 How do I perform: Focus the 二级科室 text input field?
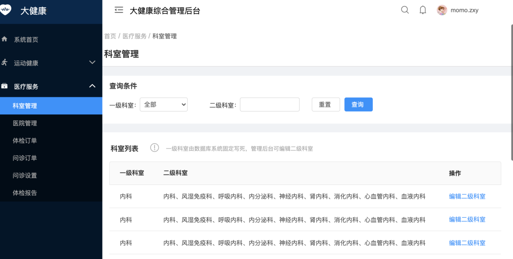coord(269,104)
